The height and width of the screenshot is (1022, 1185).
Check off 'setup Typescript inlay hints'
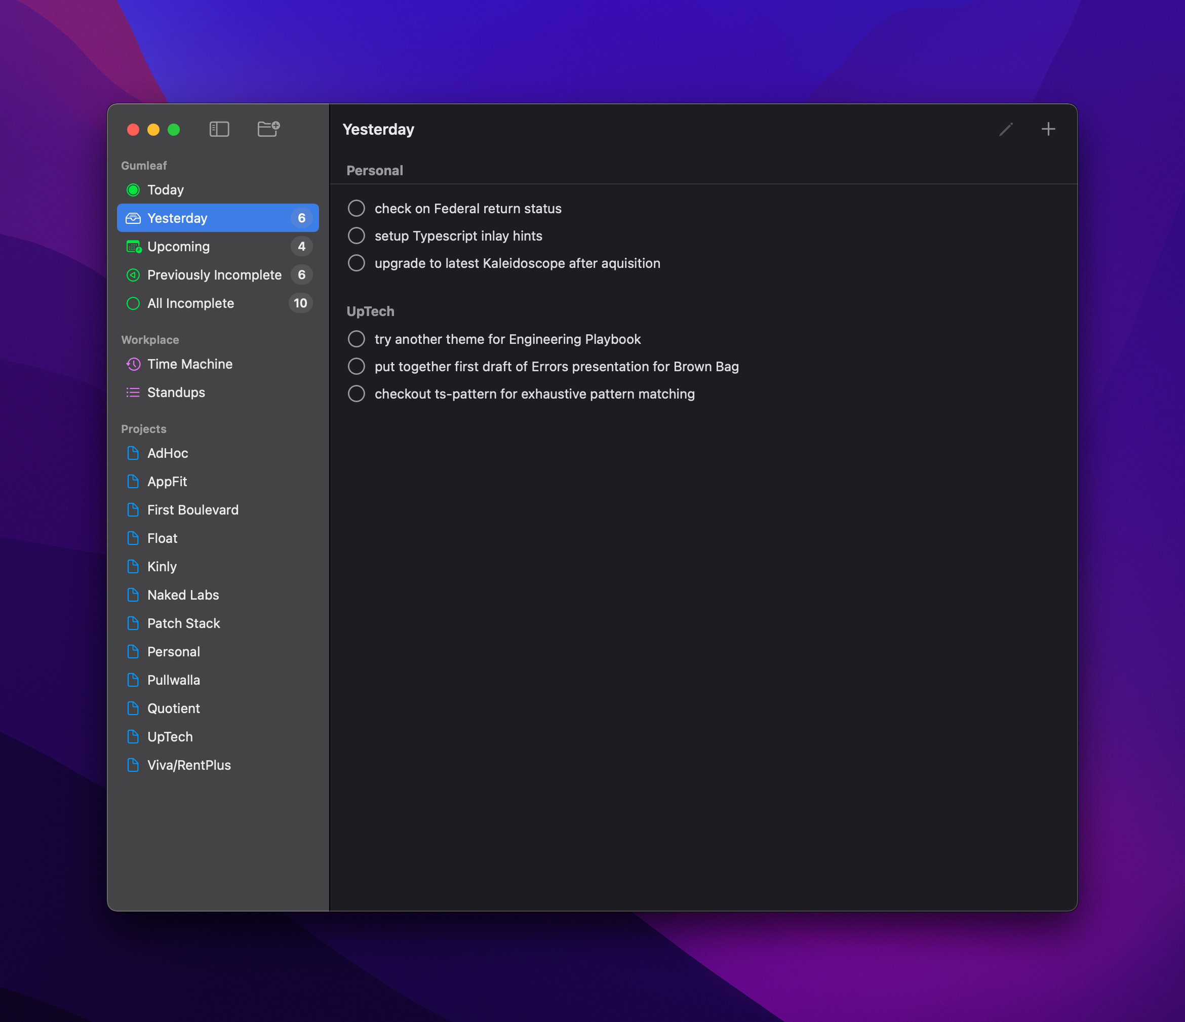(357, 235)
